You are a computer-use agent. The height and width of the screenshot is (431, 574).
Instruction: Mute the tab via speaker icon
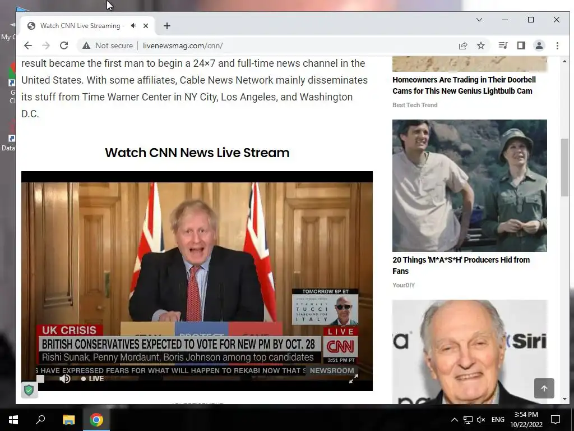[x=134, y=26]
